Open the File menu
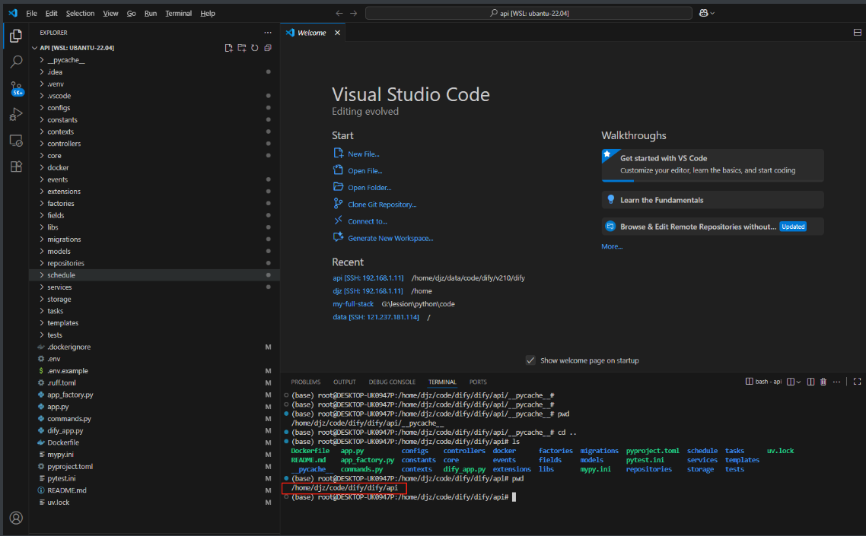The width and height of the screenshot is (866, 536). 31,13
